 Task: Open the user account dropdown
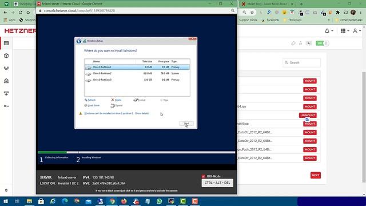click(x=357, y=31)
